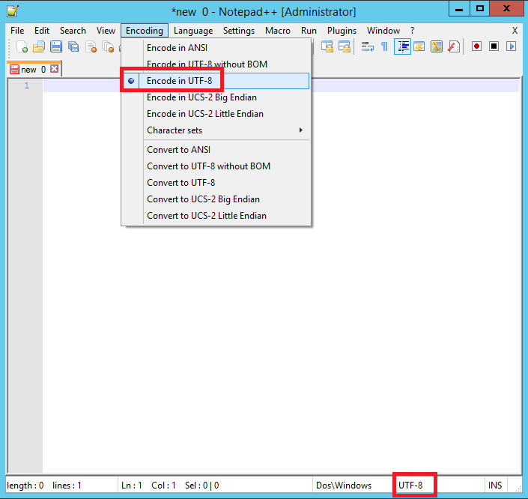This screenshot has height=499, width=528.
Task: Click the Synchronize Horizontal Scrolling icon
Action: (345, 46)
